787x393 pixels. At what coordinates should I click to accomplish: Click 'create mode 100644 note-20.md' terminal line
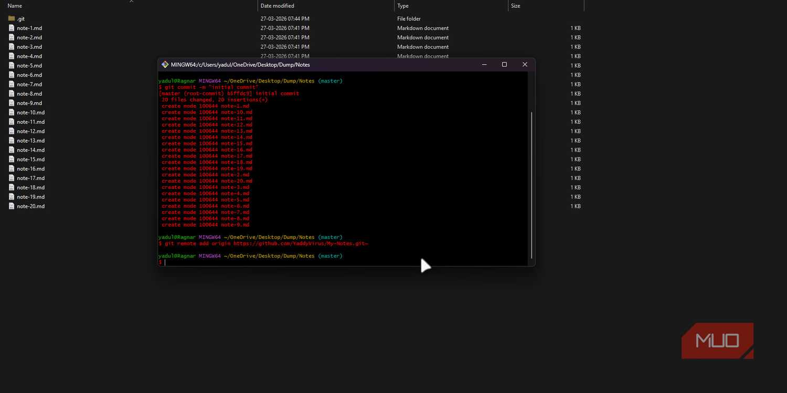[x=207, y=181]
